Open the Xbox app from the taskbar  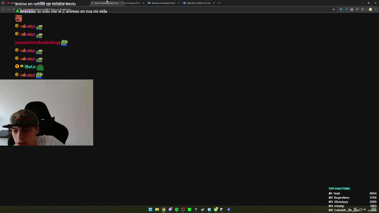(216, 209)
